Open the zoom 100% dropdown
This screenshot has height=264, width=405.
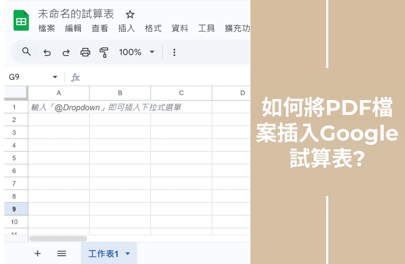pyautogui.click(x=137, y=52)
